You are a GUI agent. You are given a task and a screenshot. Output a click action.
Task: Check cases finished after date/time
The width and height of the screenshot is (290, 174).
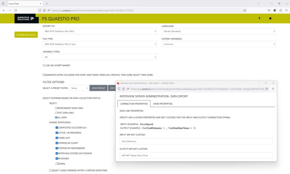coord(50,170)
